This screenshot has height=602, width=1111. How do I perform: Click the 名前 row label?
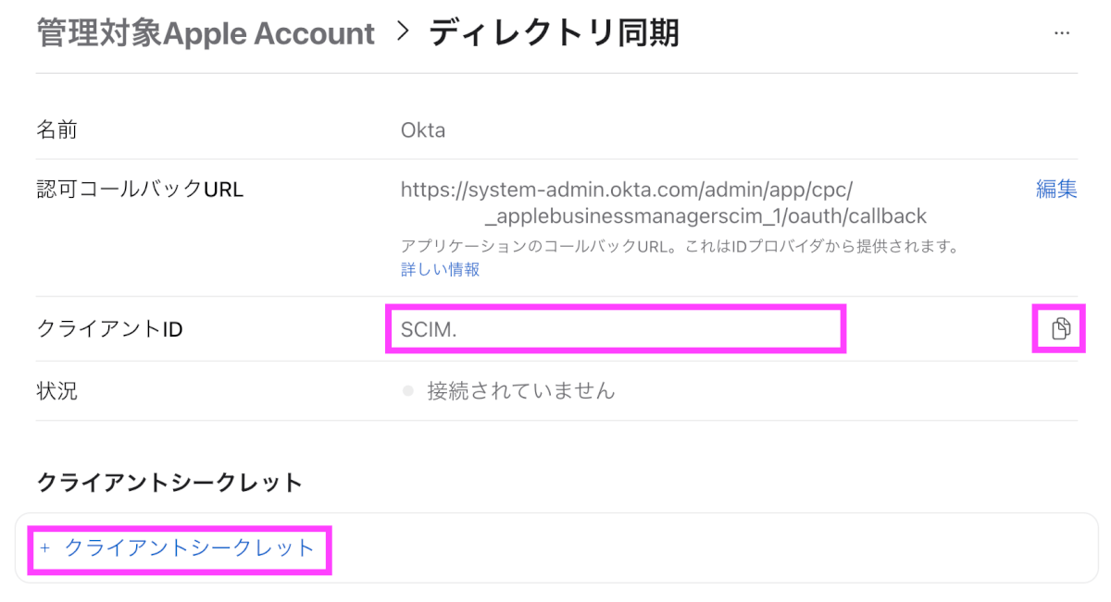(x=56, y=130)
